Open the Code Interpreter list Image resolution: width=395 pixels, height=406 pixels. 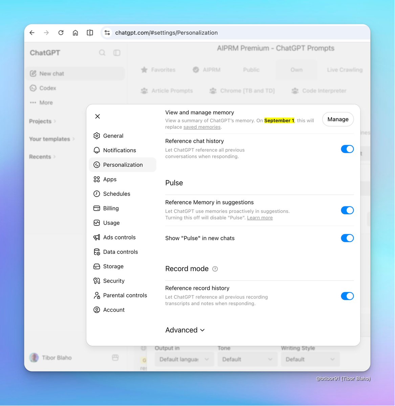pyautogui.click(x=319, y=91)
